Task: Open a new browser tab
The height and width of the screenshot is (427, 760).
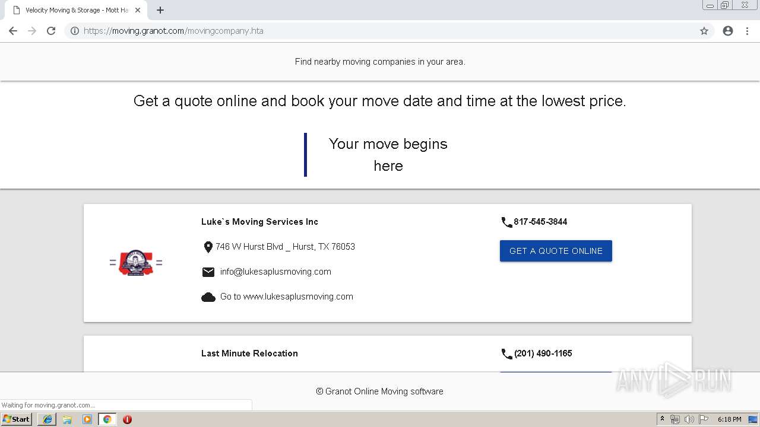Action: (160, 10)
